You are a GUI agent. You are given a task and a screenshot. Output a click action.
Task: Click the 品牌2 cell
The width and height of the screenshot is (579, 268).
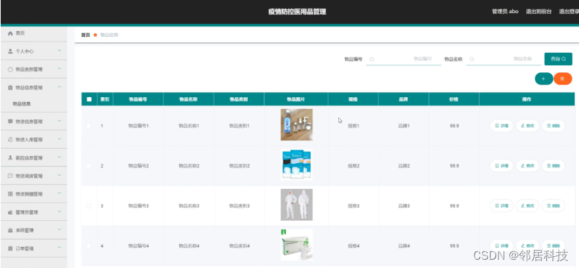coord(404,166)
